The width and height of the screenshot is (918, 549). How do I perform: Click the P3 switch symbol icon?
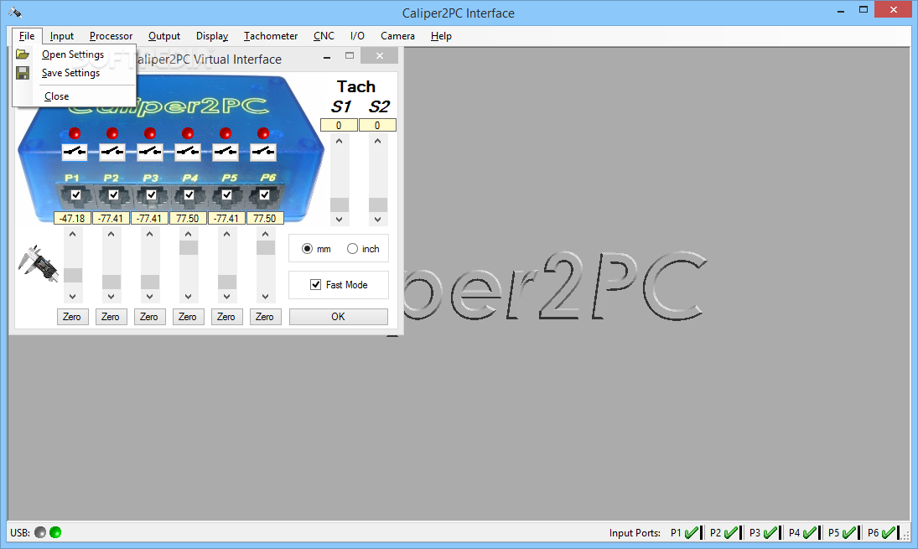150,153
